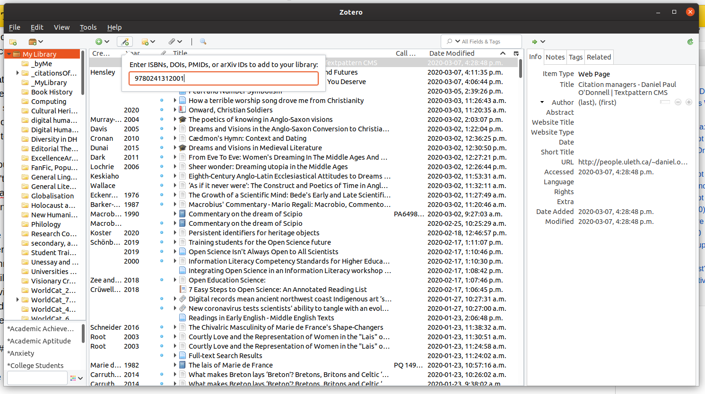Open the tag selector actions menu
Image resolution: width=705 pixels, height=394 pixels.
(x=77, y=378)
